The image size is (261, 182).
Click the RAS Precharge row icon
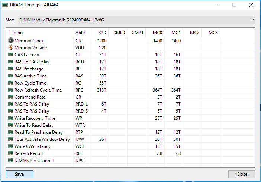point(10,69)
